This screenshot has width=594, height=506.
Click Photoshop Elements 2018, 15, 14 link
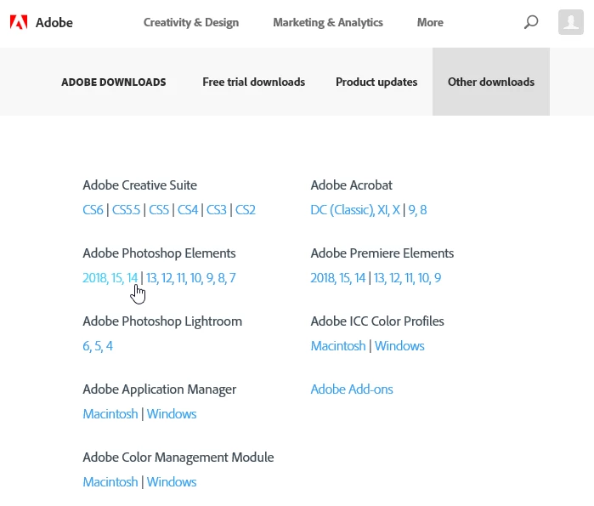point(110,278)
